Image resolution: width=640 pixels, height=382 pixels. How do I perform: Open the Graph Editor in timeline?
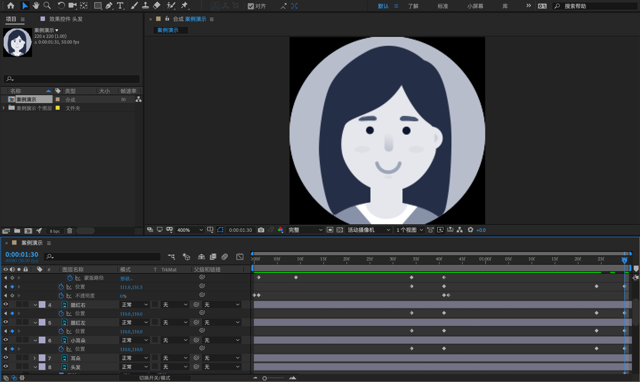point(240,257)
